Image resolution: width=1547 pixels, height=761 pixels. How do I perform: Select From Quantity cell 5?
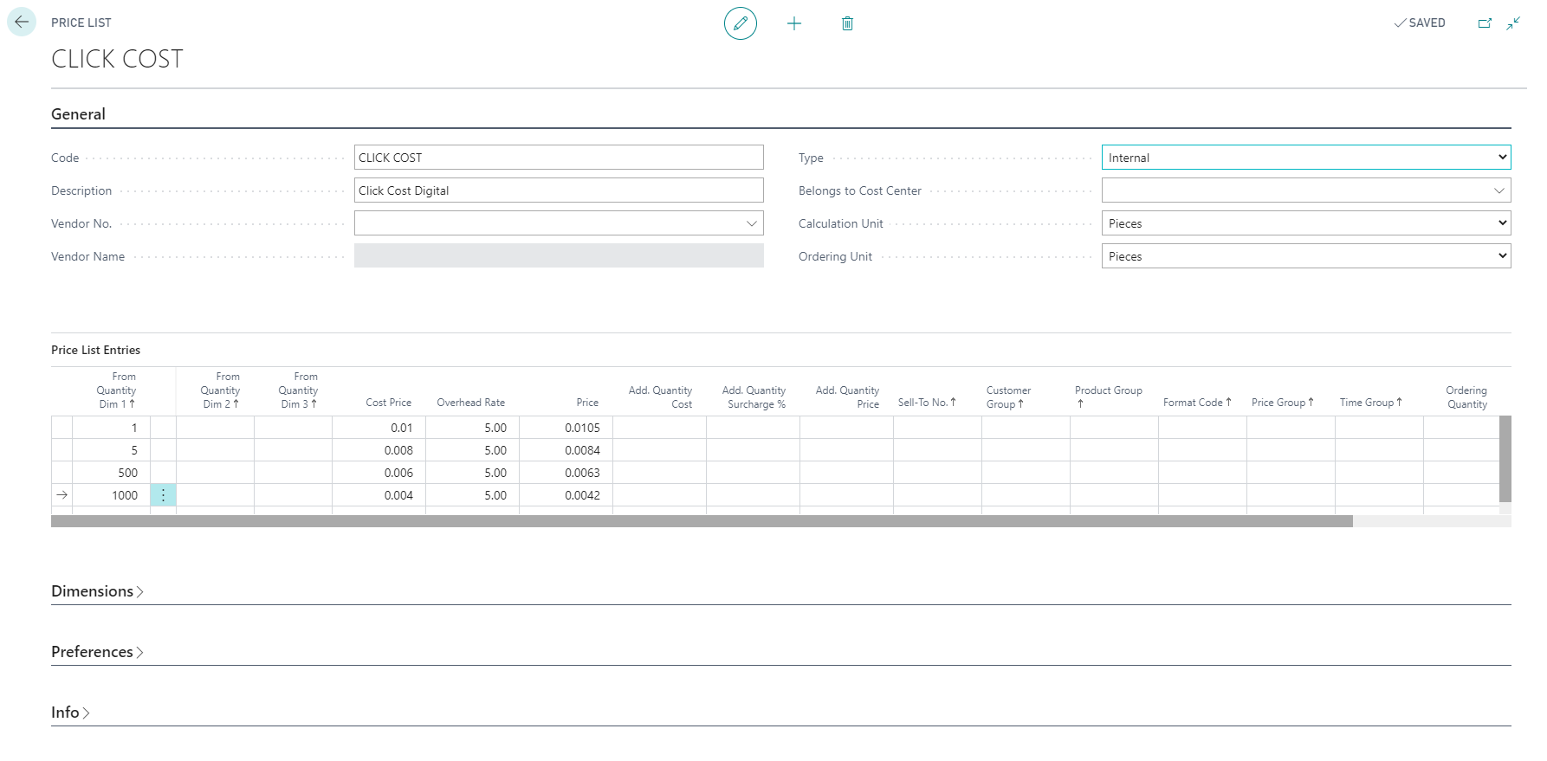111,450
